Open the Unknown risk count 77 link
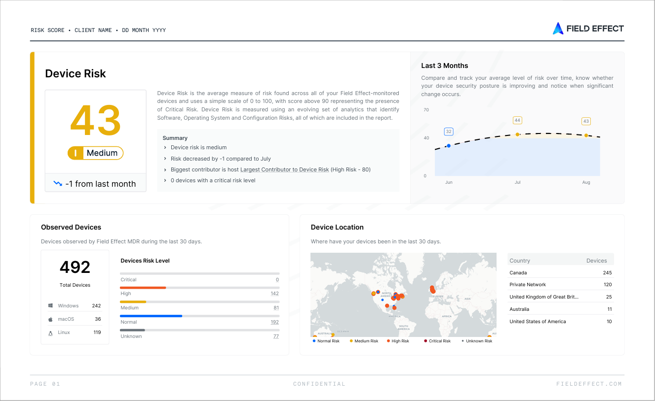 [276, 336]
